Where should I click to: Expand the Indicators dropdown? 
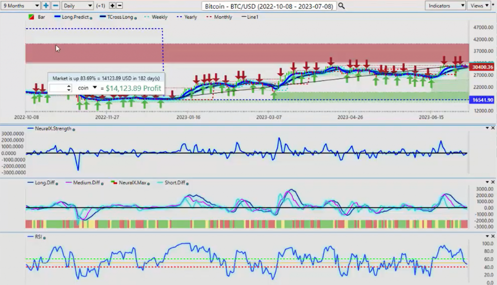(x=445, y=6)
